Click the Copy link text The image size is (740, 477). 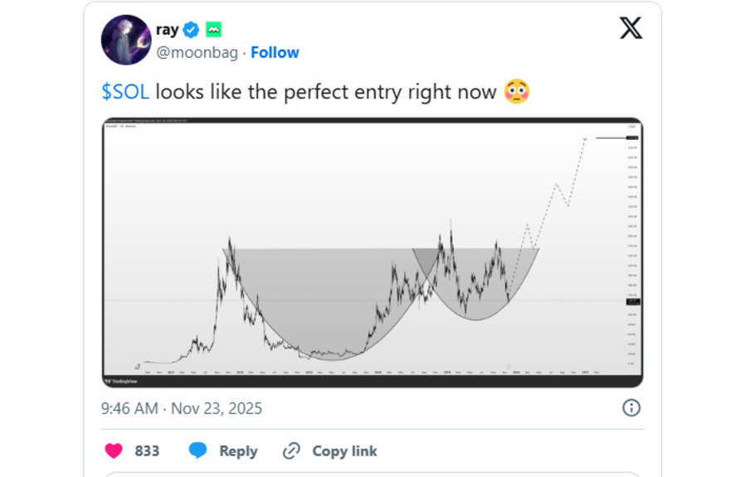click(344, 450)
